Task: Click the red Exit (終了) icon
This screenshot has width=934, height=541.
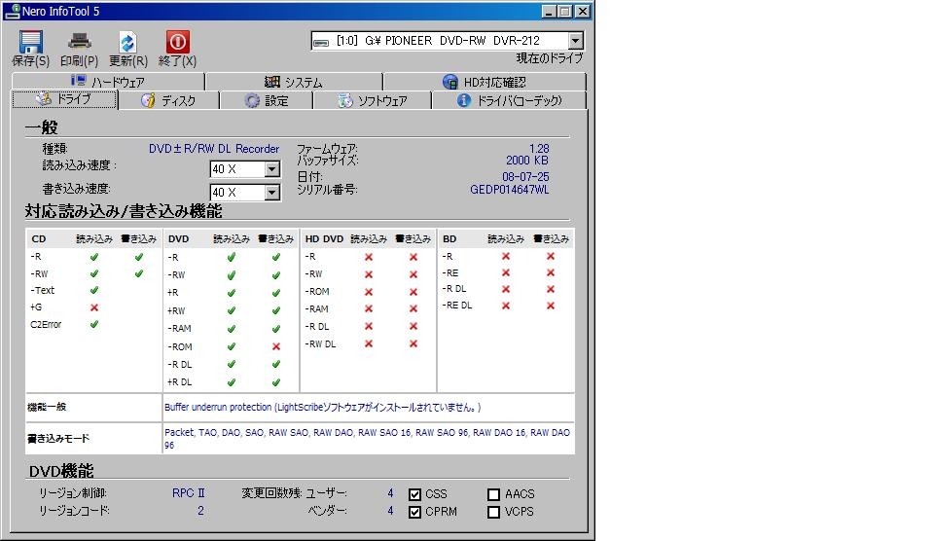Action: [x=177, y=42]
